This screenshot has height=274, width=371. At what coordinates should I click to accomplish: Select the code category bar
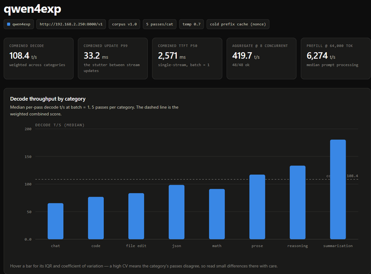96,218
